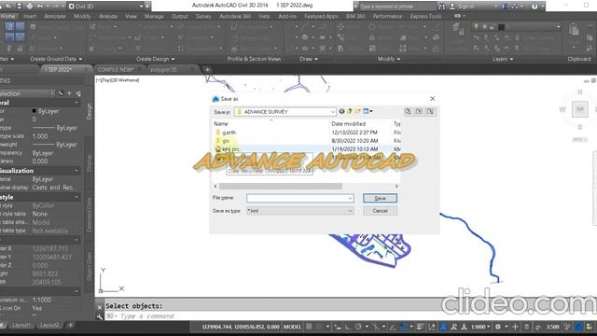Create new folder in Save dialog
This screenshot has width=597, height=336.
(x=357, y=112)
